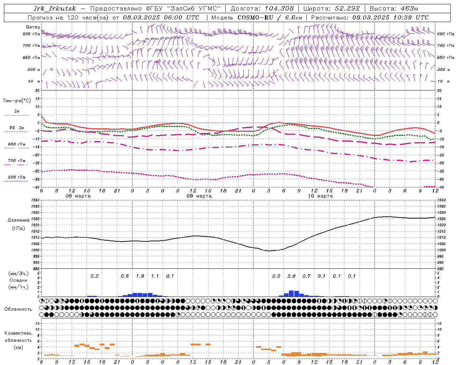Select the Осадки panel label
The height and width of the screenshot is (365, 456).
(x=19, y=280)
